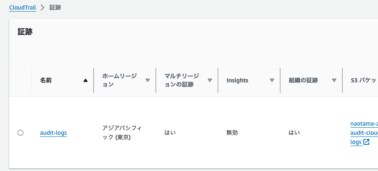Click the 名前 column header label
This screenshot has width=378, height=171.
click(x=46, y=80)
